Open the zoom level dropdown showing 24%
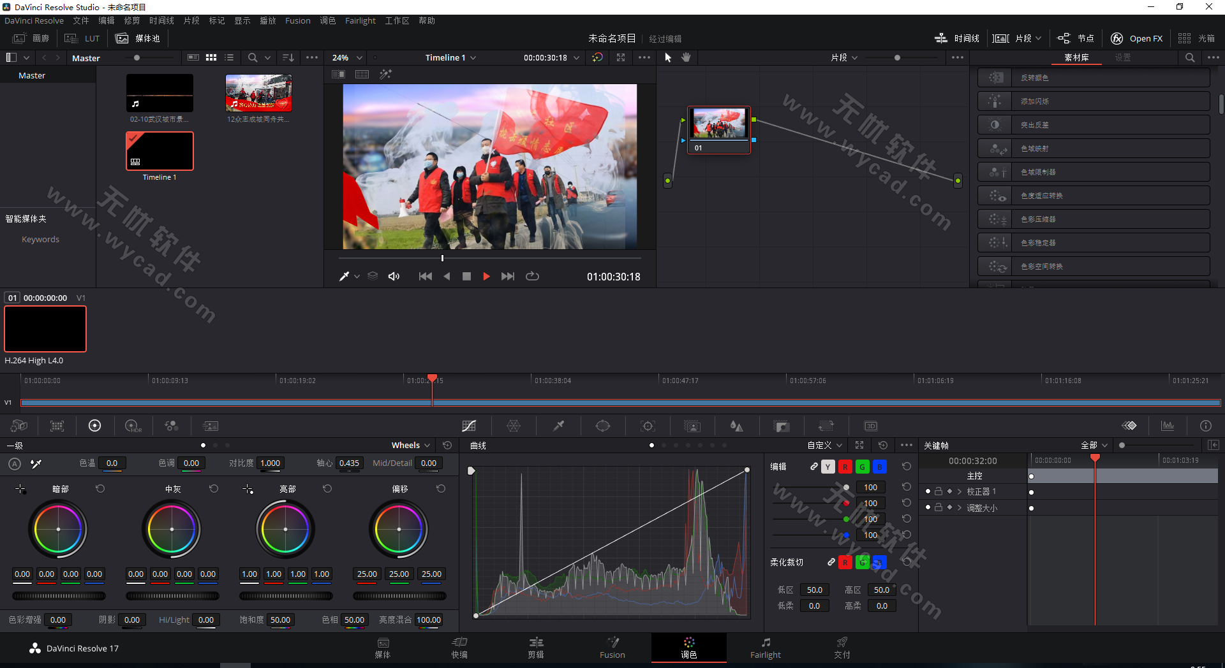 [345, 57]
